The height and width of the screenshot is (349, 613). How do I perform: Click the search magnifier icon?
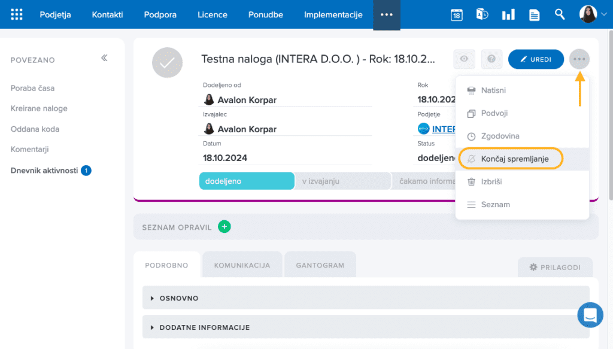coord(560,14)
